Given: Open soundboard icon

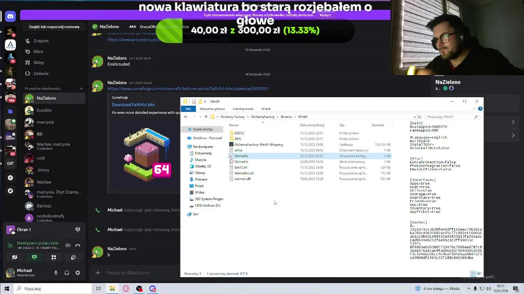Looking at the screenshot, I should (x=73, y=257).
